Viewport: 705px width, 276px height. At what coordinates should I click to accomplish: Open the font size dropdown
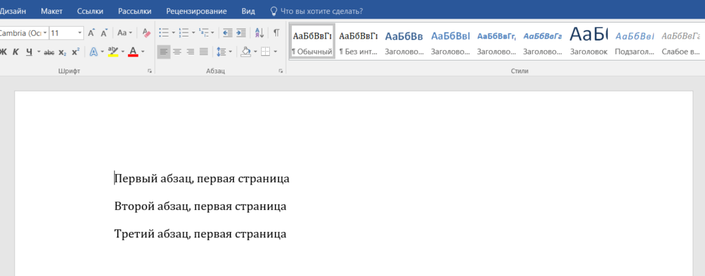click(80, 33)
